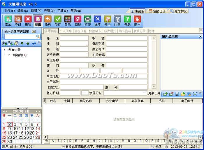The width and height of the screenshot is (204, 150).
Task: Click into the 手机 input field
Action: coord(127,38)
